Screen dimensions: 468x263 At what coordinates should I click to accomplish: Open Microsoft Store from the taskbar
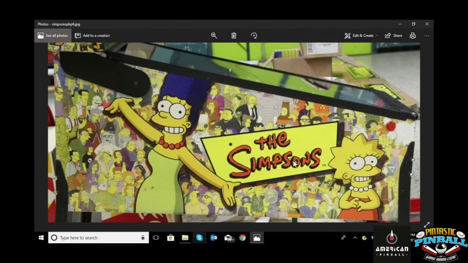click(x=170, y=238)
